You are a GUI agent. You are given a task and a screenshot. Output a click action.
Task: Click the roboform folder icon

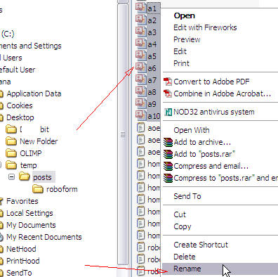(x=38, y=188)
